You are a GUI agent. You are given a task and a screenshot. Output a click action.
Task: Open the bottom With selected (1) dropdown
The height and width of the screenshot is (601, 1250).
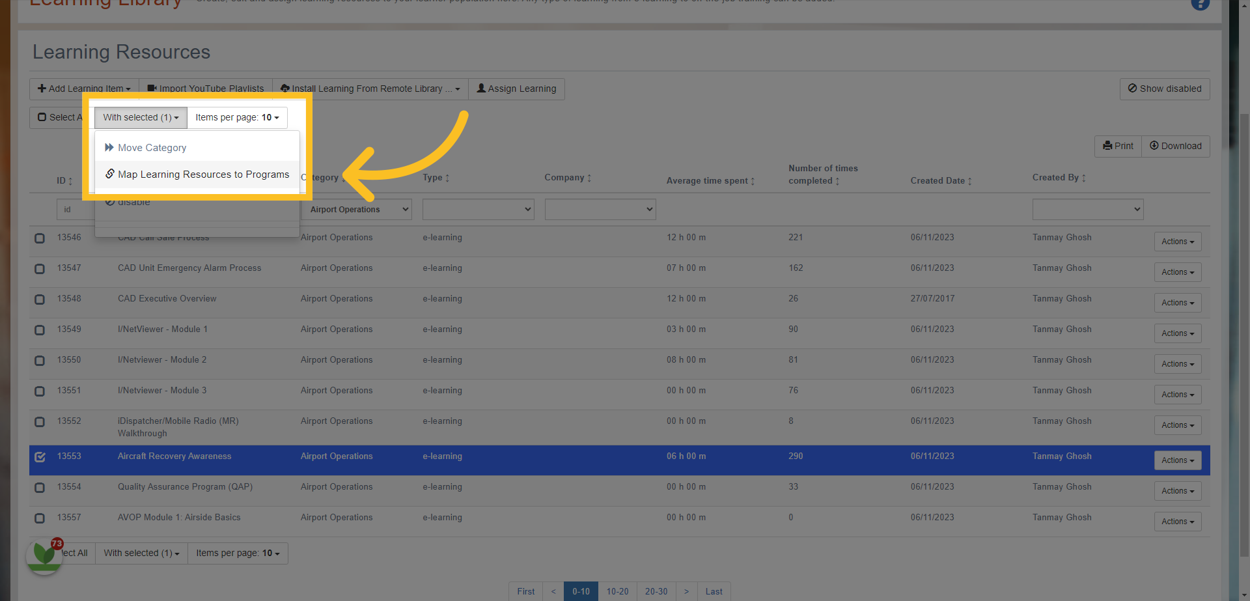141,553
